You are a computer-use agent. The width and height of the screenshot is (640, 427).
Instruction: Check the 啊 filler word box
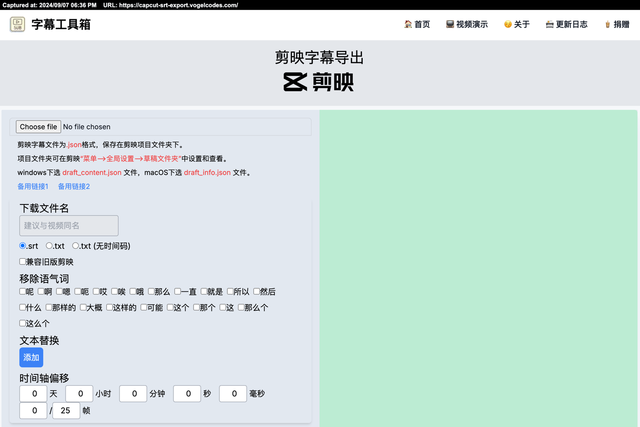tap(41, 292)
